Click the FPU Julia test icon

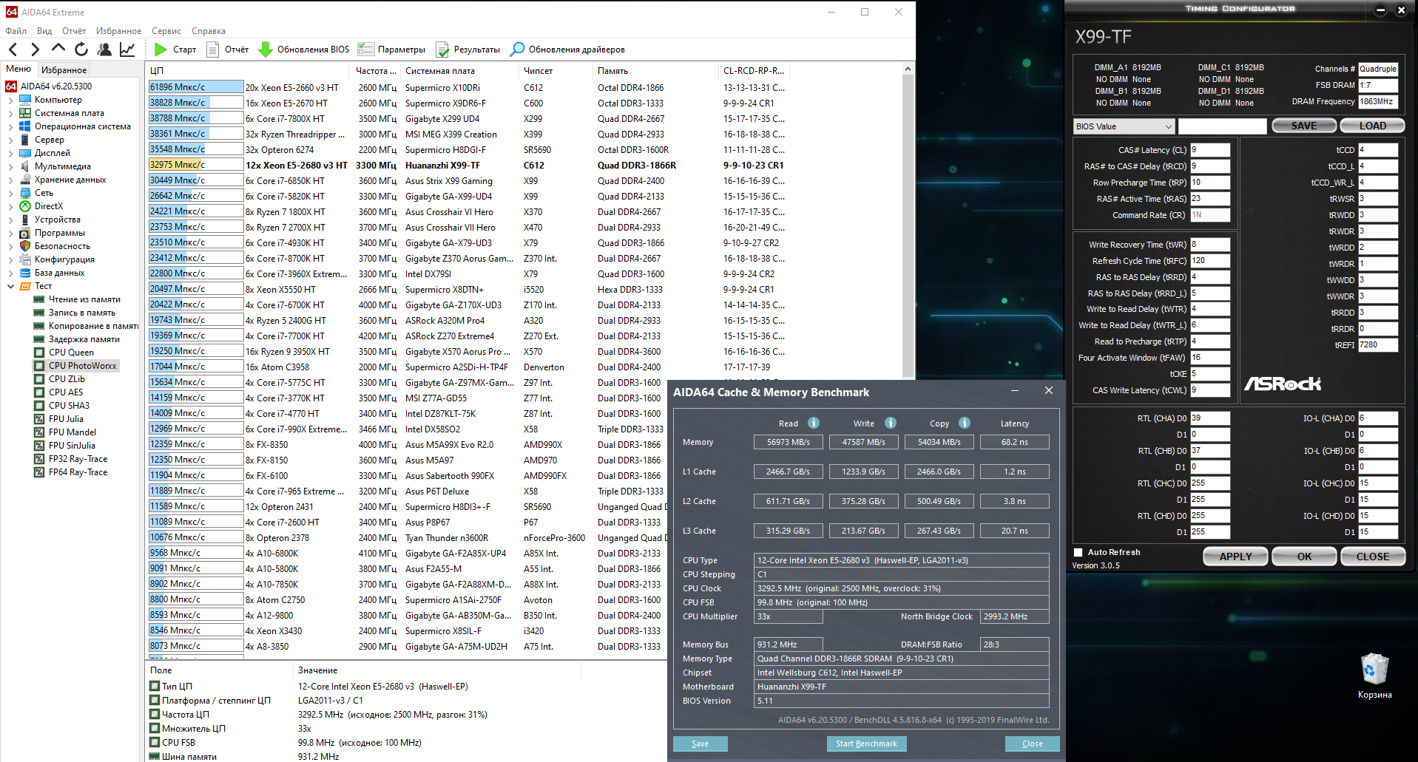39,419
